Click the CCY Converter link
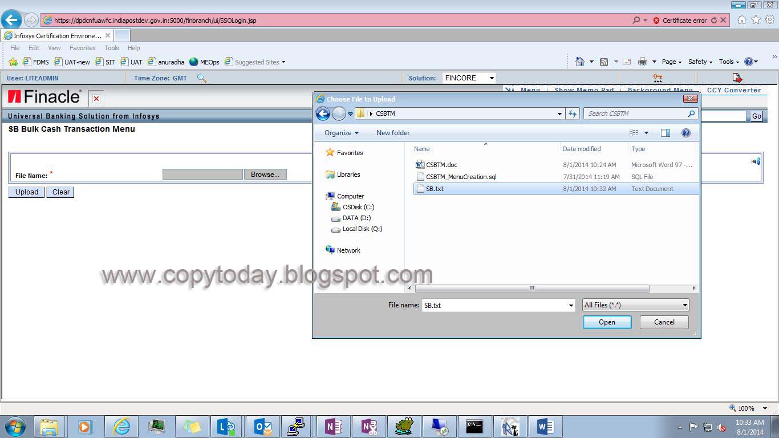Viewport: 779px width, 438px height. 734,90
